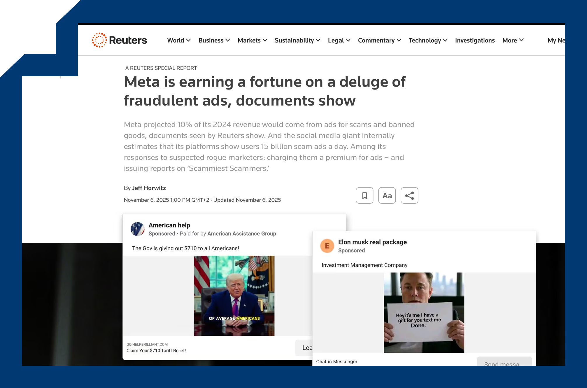Click the share article icon

point(409,195)
